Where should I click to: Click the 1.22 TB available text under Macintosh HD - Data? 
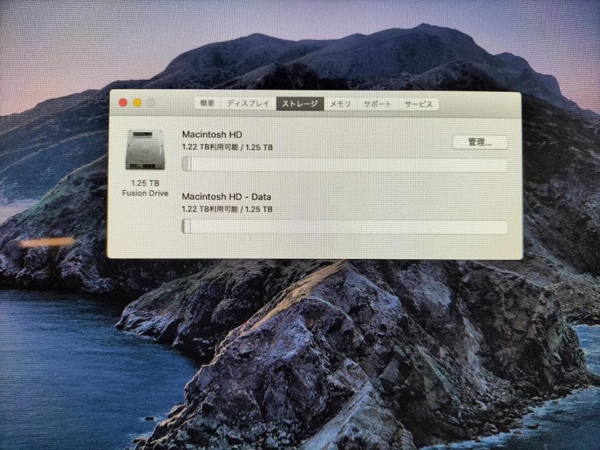click(x=226, y=209)
